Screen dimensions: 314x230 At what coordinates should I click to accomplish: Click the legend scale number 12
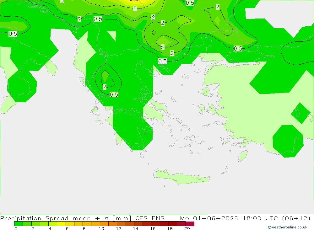tap(119, 228)
